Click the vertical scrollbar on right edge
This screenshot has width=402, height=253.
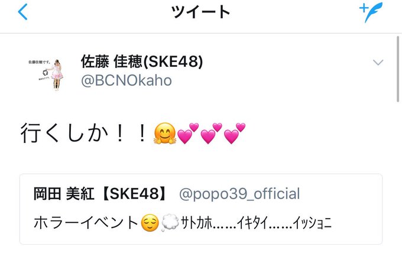point(398,69)
